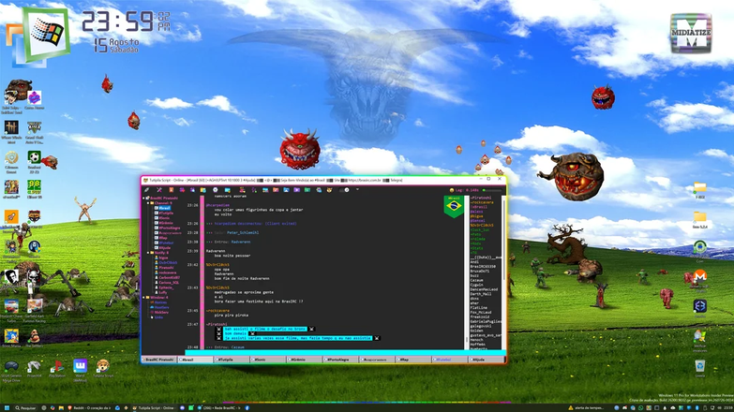Open PlayStation desktop shortcut
This screenshot has width=734, height=412.
(x=56, y=369)
